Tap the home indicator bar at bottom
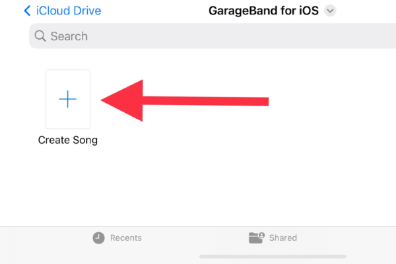The width and height of the screenshot is (396, 264). [273, 256]
